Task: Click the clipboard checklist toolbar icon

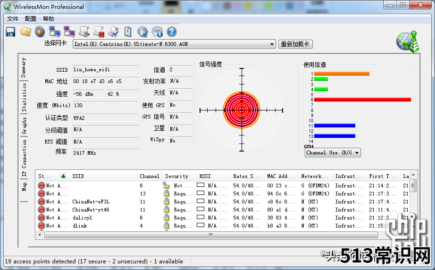Action: 128,32
